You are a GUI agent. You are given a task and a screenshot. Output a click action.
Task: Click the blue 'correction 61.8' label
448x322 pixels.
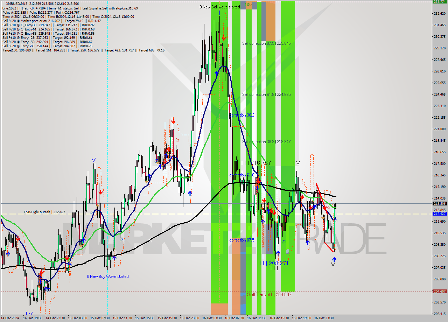point(242,175)
